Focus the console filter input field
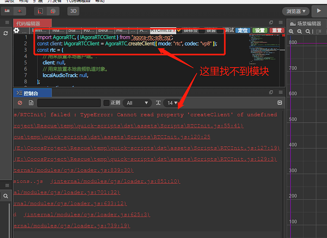327x238 pixels. tap(69, 103)
